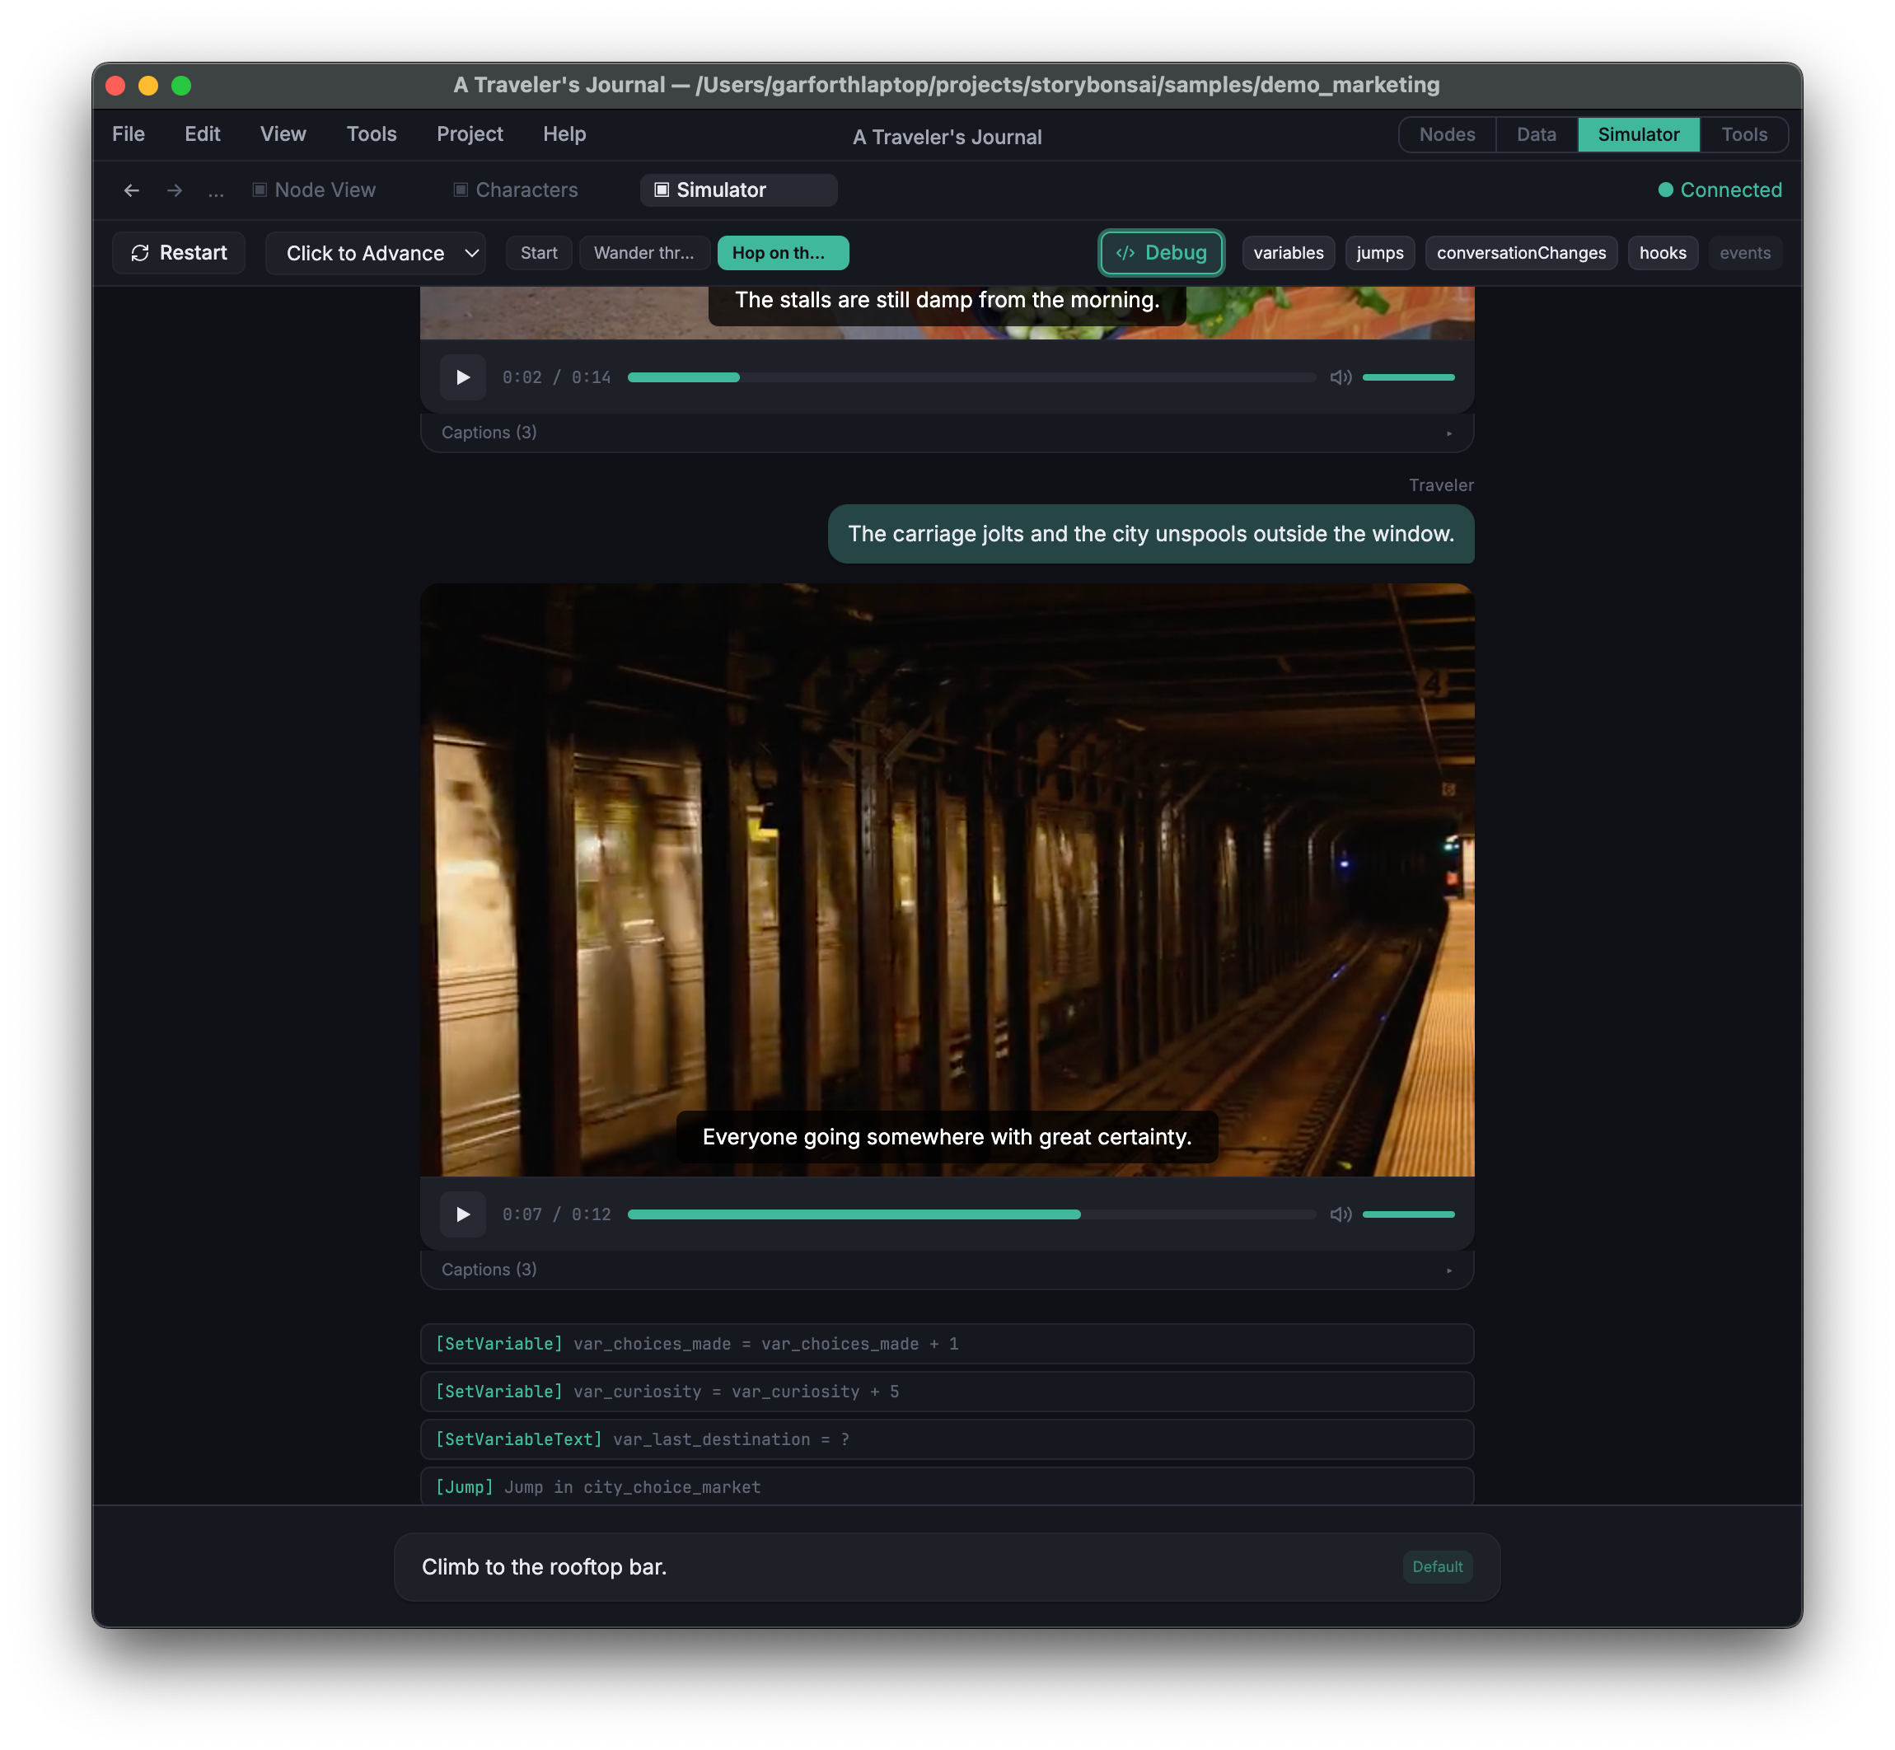
Task: Select the var_last_destination SetVariableText entry
Action: 947,1439
